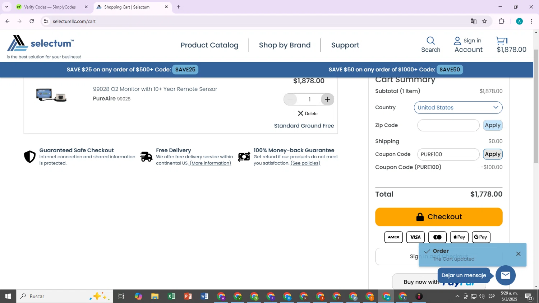The height and width of the screenshot is (303, 539).
Task: Select the Apple Pay icon
Action: 459,237
